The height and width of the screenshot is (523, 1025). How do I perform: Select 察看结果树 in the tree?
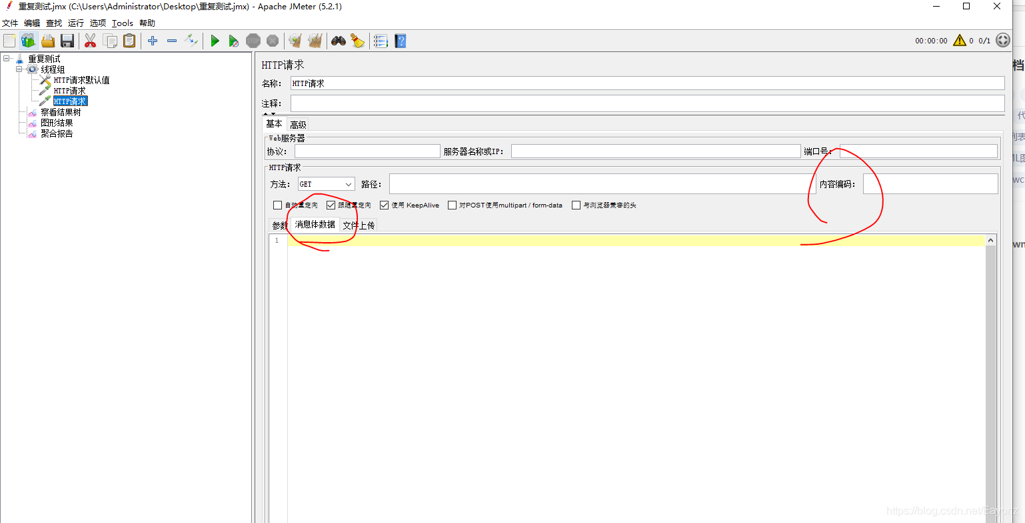pos(61,112)
